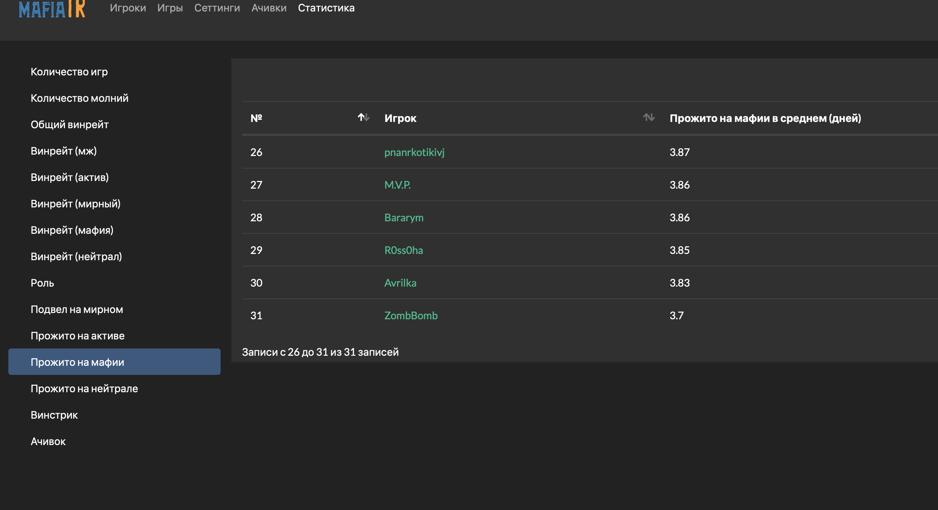Open player Avrilka profile link

pyautogui.click(x=400, y=283)
